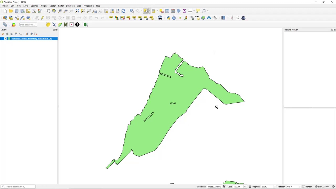Open the Processing menu
The image size is (336, 189).
pos(88,6)
